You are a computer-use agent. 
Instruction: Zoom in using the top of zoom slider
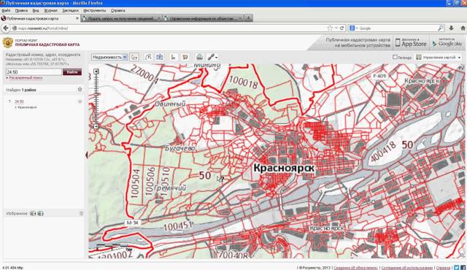click(96, 72)
